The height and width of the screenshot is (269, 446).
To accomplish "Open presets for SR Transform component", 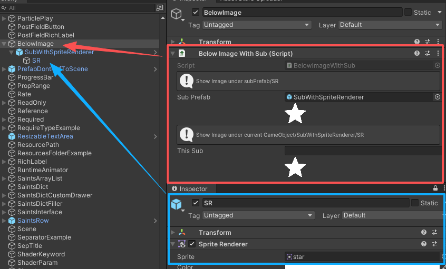I will tap(434, 232).
